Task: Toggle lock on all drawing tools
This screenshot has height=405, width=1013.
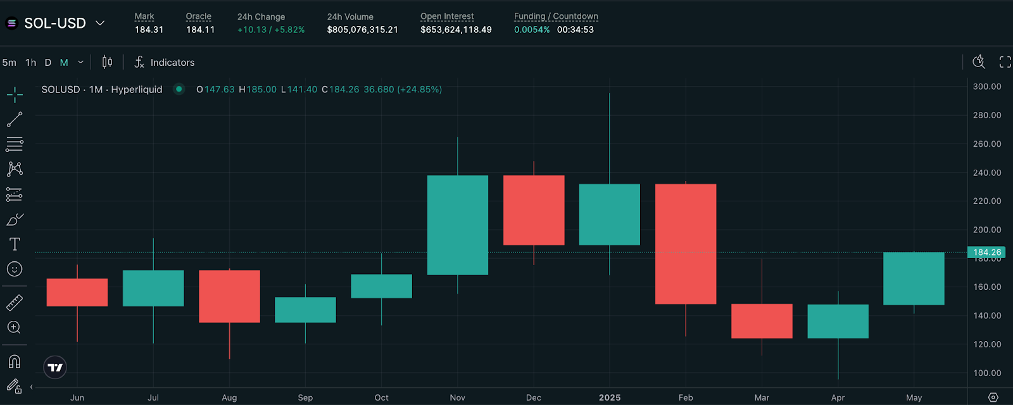Action: point(14,385)
